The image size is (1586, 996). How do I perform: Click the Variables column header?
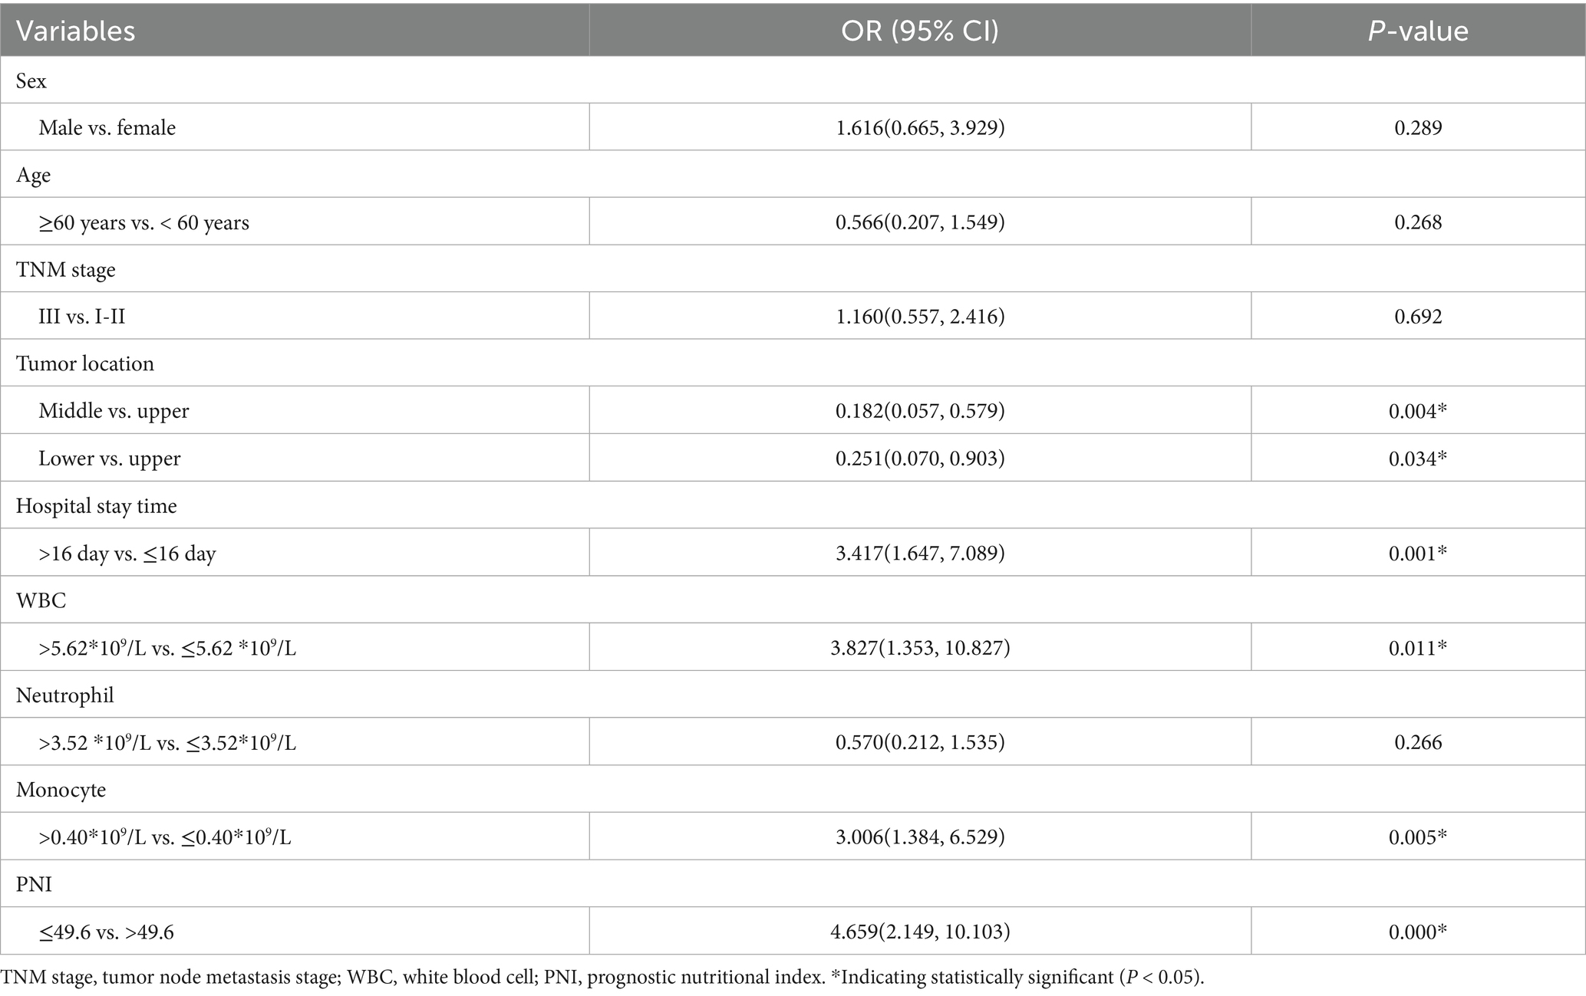[76, 31]
